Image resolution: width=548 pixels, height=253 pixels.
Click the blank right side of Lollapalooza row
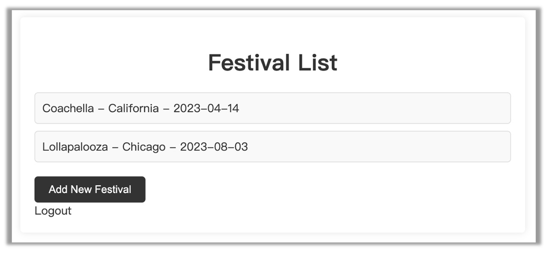coord(402,147)
